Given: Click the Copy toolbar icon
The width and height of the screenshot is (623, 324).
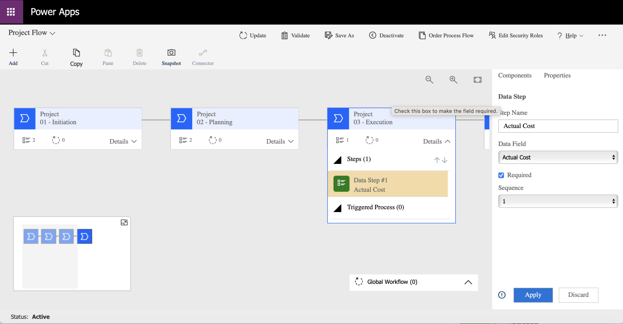Looking at the screenshot, I should coord(76,53).
